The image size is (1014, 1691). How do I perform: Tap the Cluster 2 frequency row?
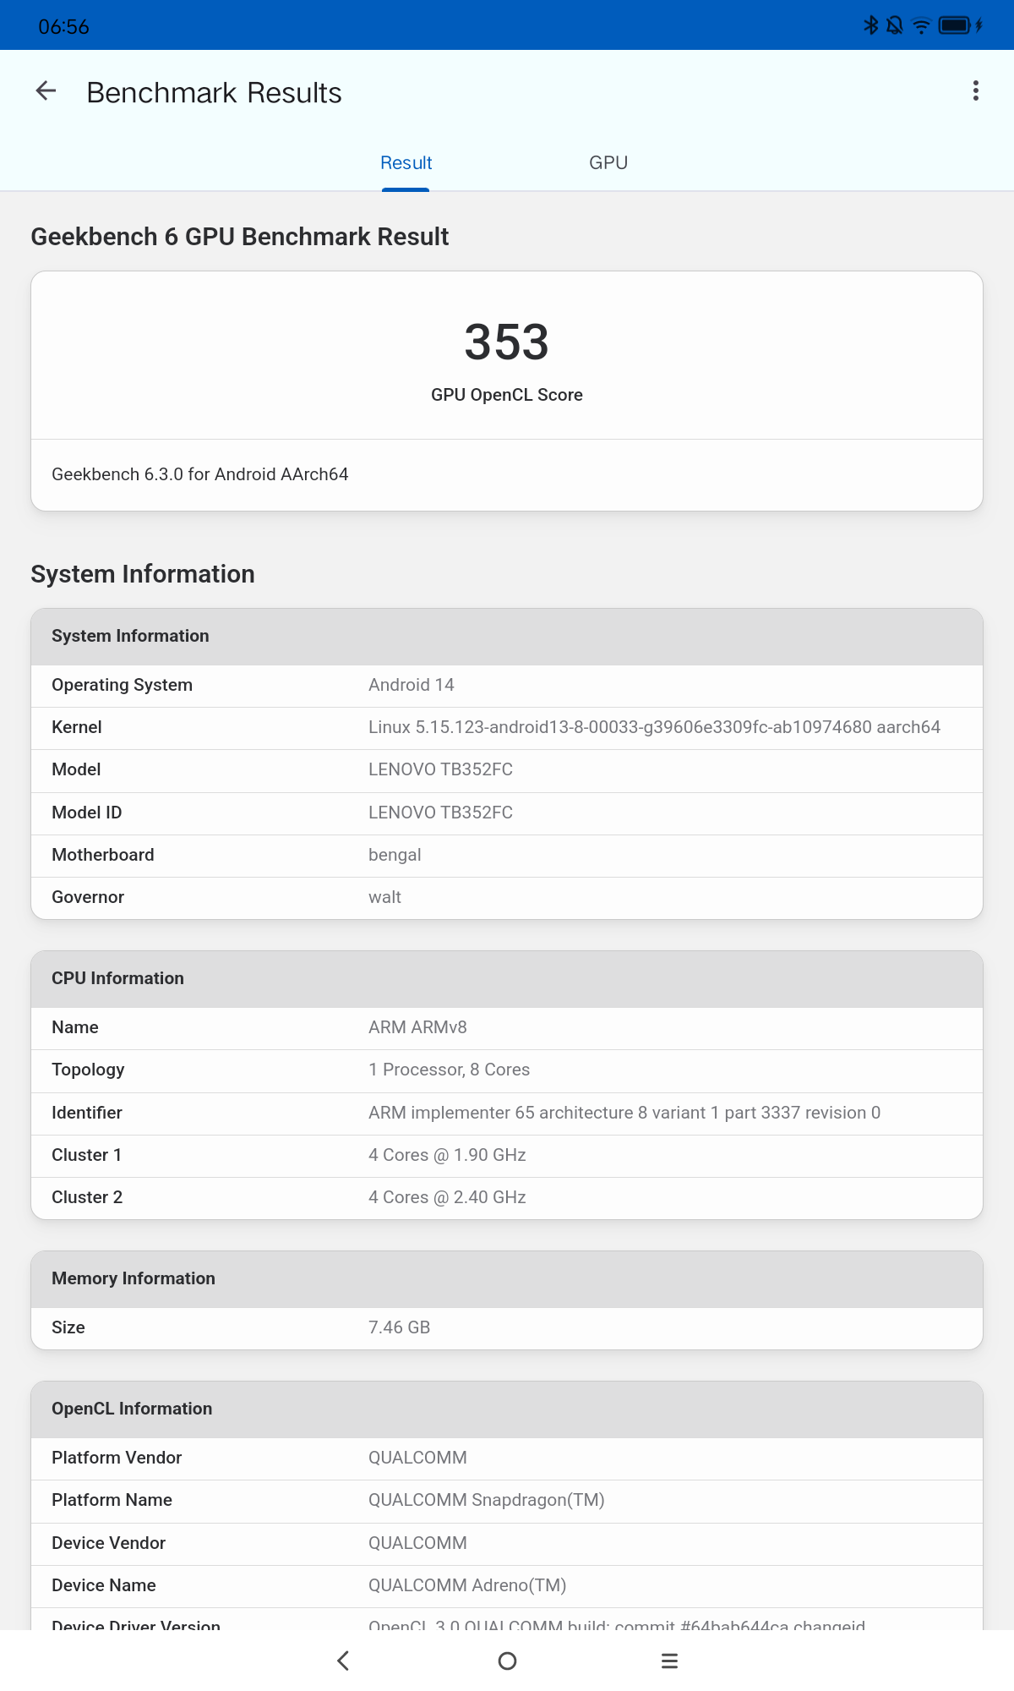click(507, 1197)
